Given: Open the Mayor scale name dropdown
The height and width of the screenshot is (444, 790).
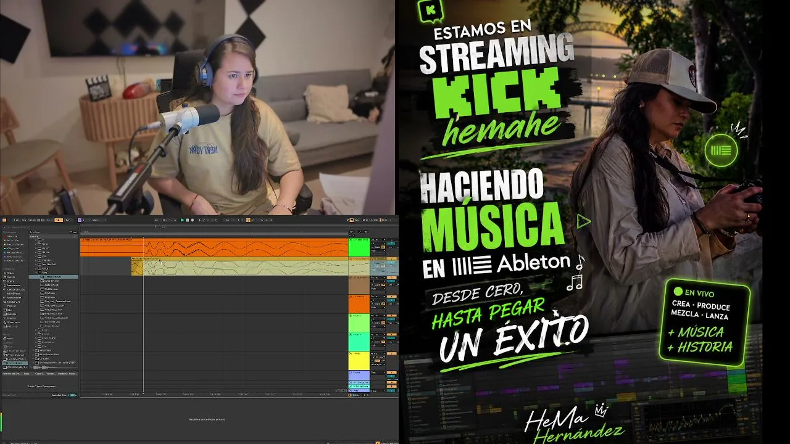Looking at the screenshot, I should point(98,220).
